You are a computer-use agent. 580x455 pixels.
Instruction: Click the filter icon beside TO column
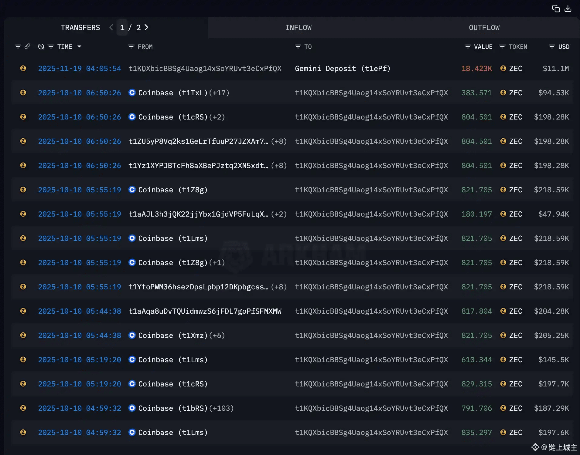[298, 47]
